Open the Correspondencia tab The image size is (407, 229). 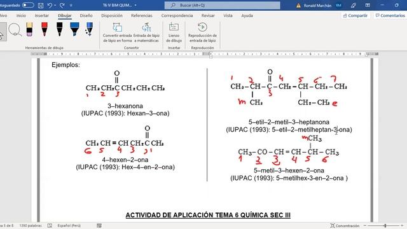pyautogui.click(x=177, y=15)
